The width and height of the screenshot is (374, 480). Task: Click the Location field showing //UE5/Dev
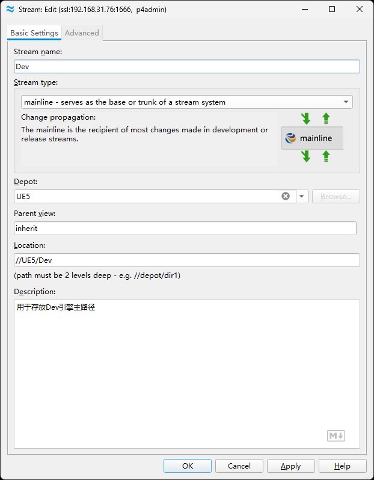pyautogui.click(x=186, y=260)
